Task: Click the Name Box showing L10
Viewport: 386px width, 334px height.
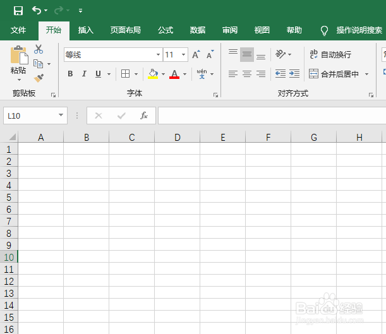Action: 30,116
